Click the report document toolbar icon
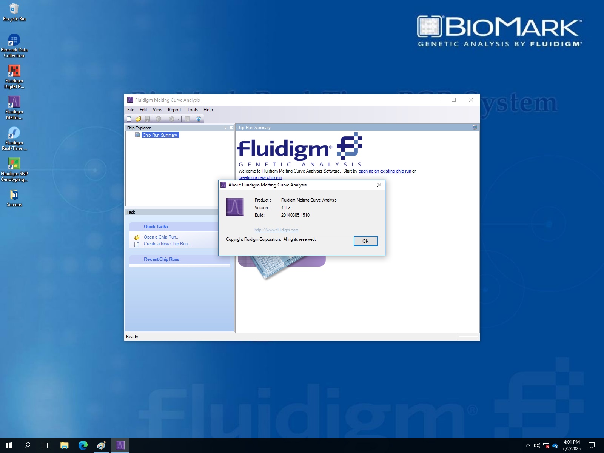Image resolution: width=604 pixels, height=453 pixels. coord(187,119)
